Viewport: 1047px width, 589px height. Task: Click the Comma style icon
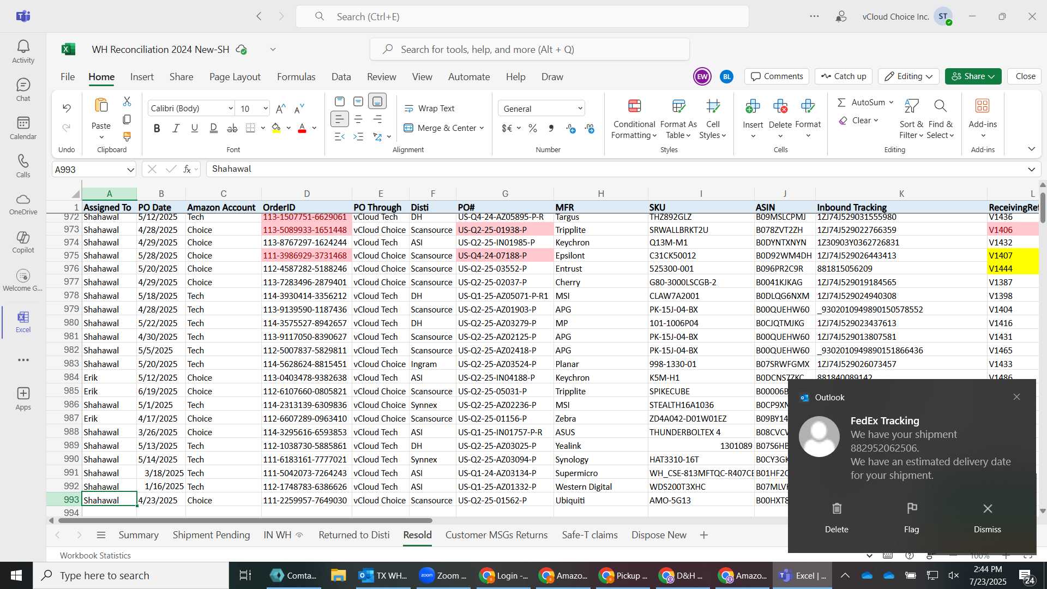pos(551,128)
